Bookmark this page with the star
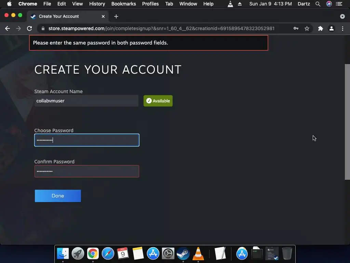Image resolution: width=350 pixels, height=263 pixels. [x=307, y=28]
